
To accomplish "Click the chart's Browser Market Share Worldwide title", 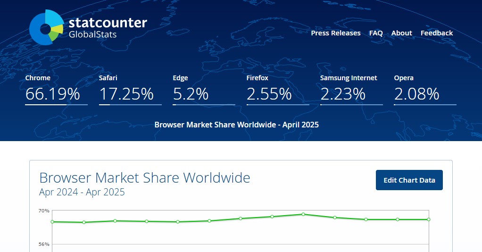I will coord(144,178).
